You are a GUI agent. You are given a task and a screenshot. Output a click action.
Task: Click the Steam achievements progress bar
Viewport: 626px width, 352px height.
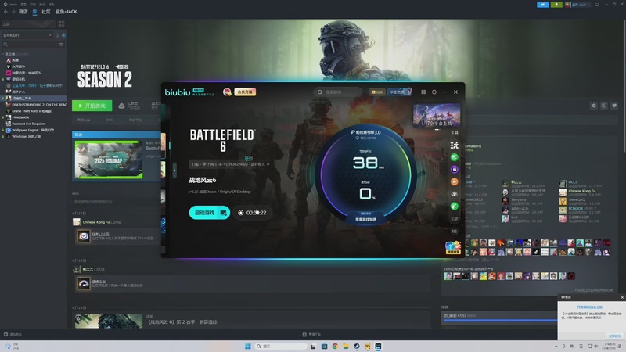click(500, 320)
